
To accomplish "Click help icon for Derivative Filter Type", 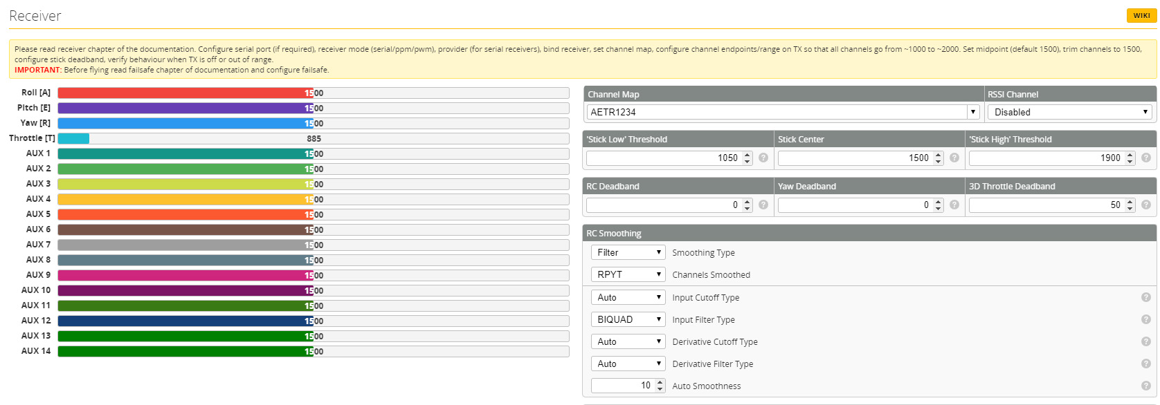I will [x=1145, y=364].
